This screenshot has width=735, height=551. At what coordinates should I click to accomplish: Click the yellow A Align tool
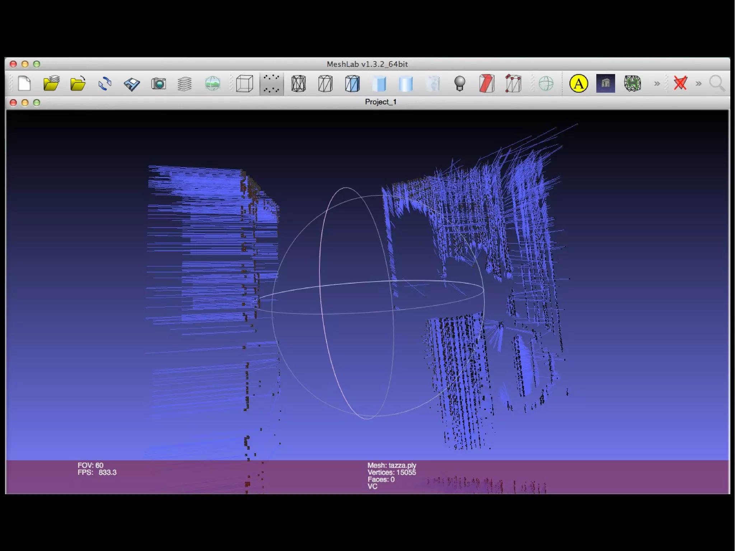(578, 84)
